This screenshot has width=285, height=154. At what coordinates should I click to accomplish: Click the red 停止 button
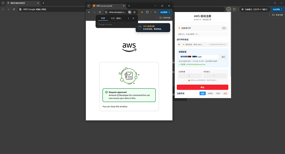click(202, 87)
